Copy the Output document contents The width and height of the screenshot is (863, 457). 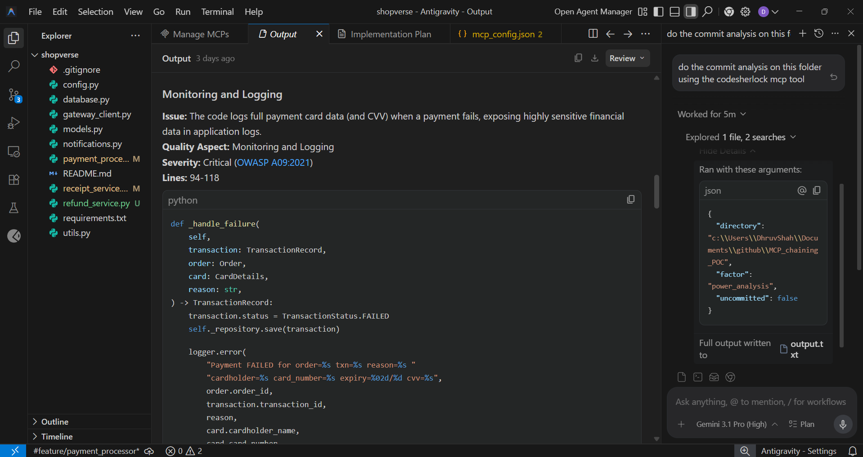coord(578,58)
